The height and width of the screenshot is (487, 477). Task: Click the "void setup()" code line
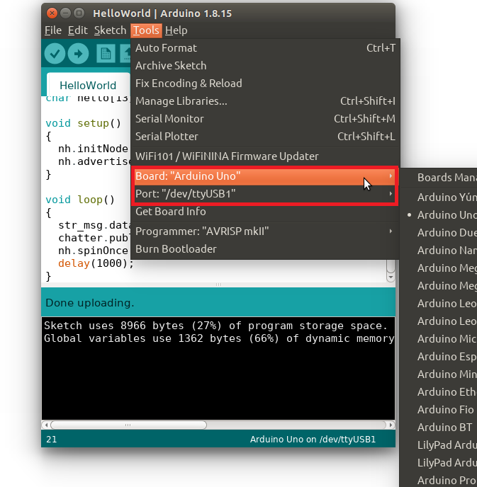(84, 123)
